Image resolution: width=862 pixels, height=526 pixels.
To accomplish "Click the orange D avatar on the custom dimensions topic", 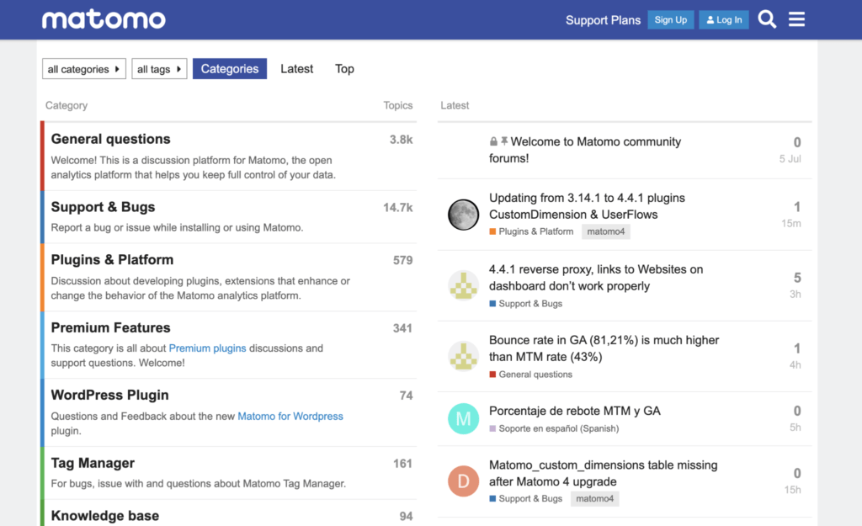I will click(463, 481).
